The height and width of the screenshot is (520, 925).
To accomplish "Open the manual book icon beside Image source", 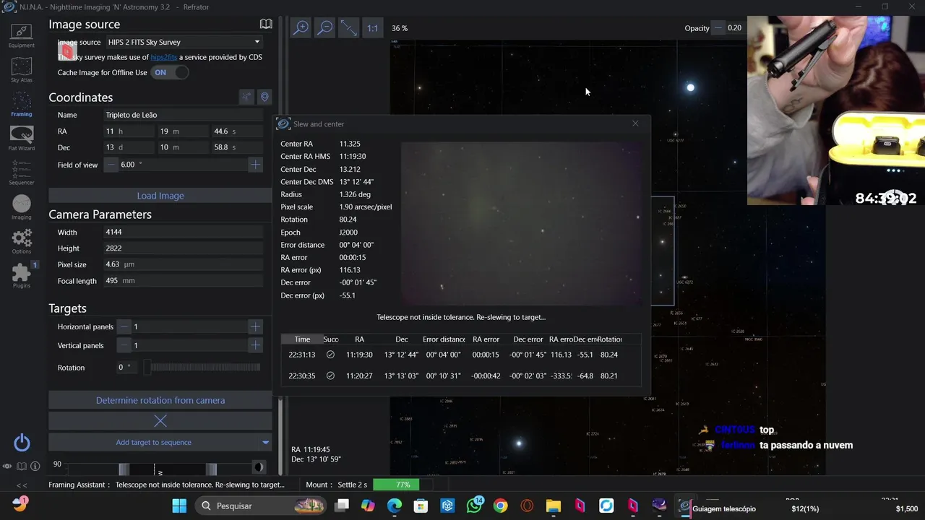I will [266, 24].
